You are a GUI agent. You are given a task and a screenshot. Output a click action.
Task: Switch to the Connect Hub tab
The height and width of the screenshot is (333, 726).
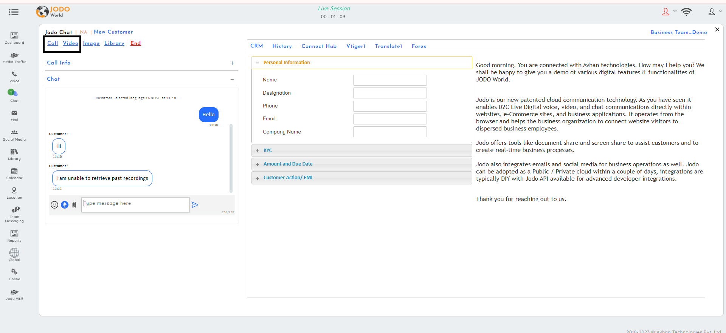[x=319, y=46]
